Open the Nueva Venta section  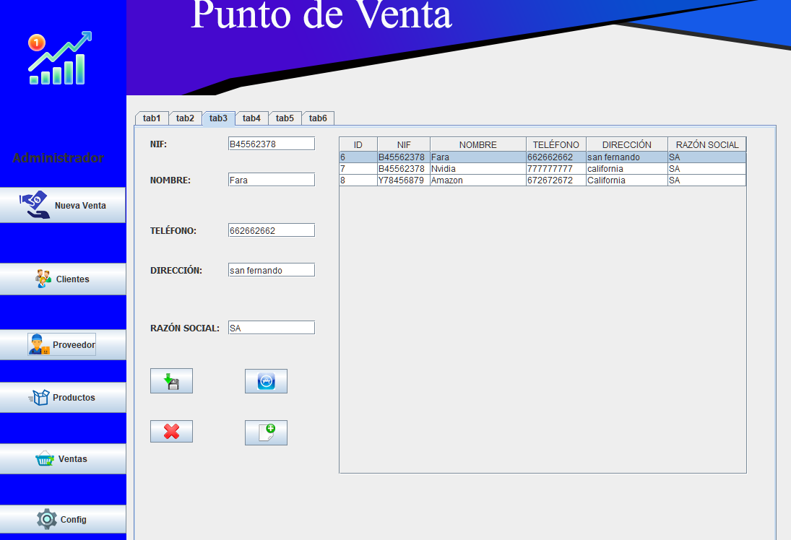point(63,206)
